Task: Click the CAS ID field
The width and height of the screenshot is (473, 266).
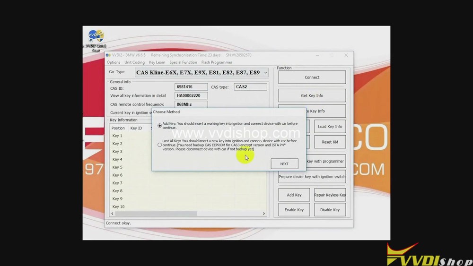Action: click(191, 87)
